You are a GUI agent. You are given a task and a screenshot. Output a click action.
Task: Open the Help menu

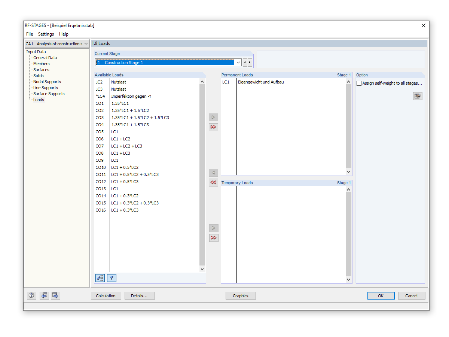(64, 34)
